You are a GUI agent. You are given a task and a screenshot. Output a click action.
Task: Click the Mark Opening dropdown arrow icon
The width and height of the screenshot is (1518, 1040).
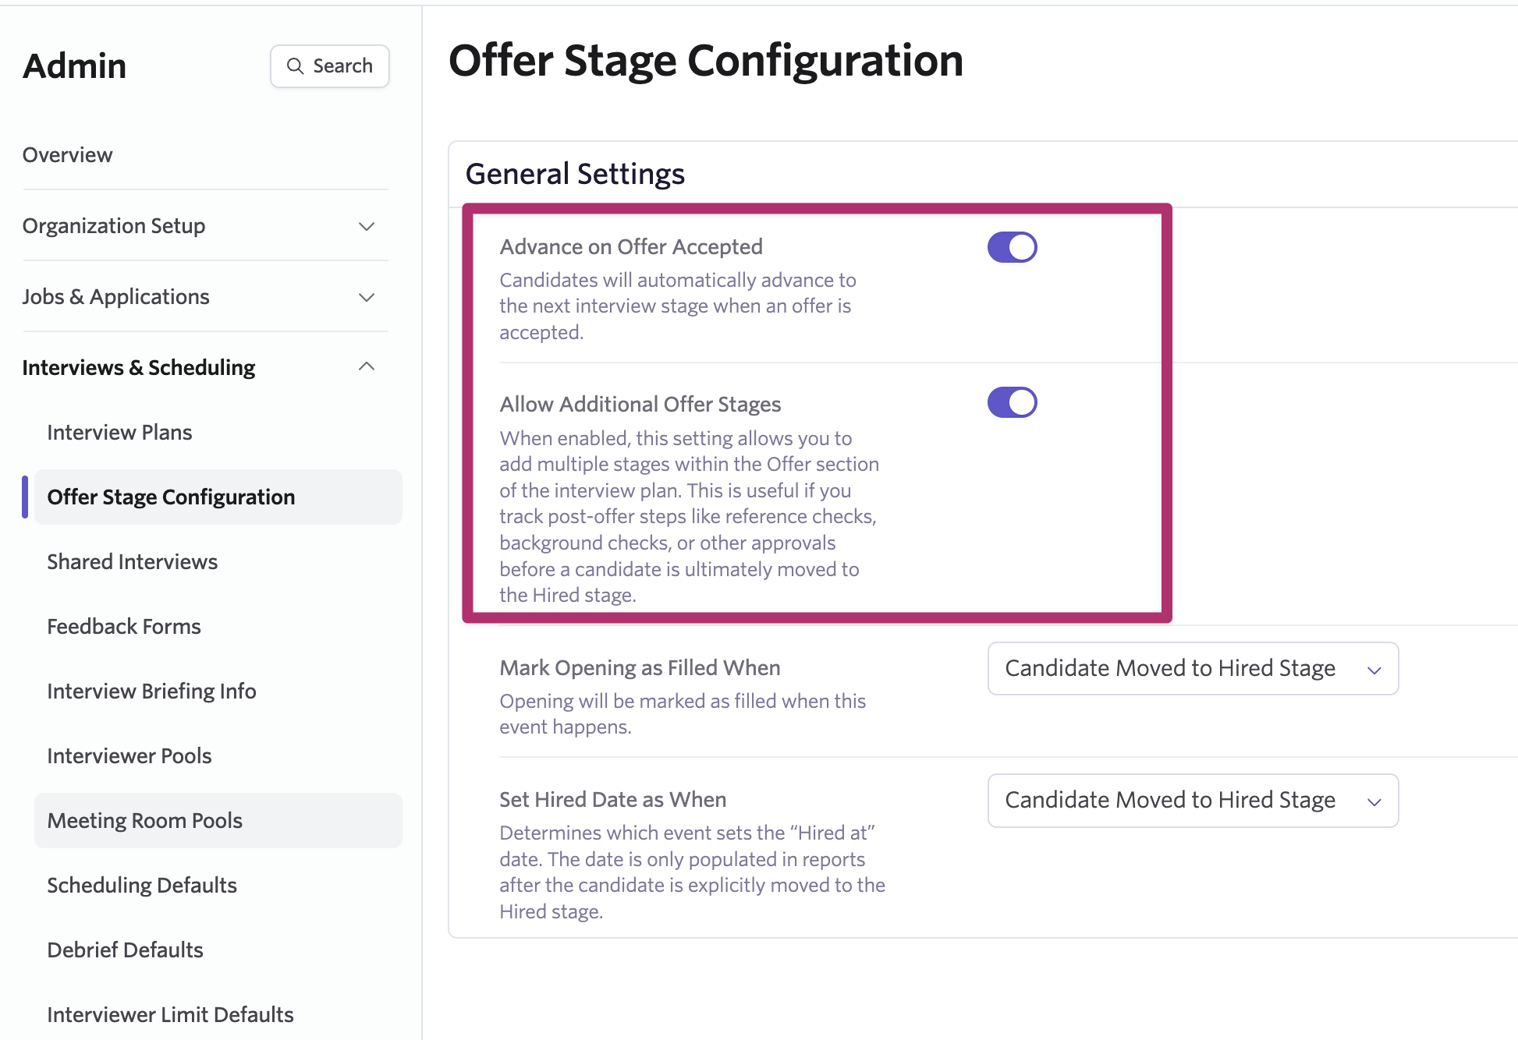[1374, 670]
